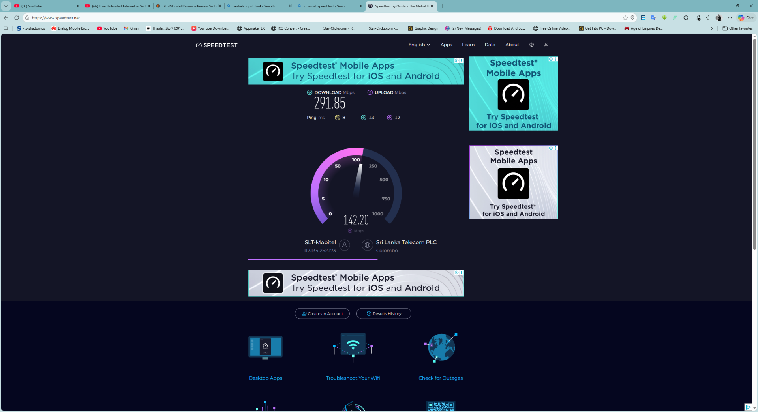
Task: Open the help question mark icon
Action: [531, 45]
